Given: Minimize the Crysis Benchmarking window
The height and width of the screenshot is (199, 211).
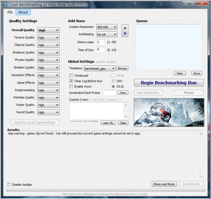Looking at the screenshot, I should click(186, 3).
